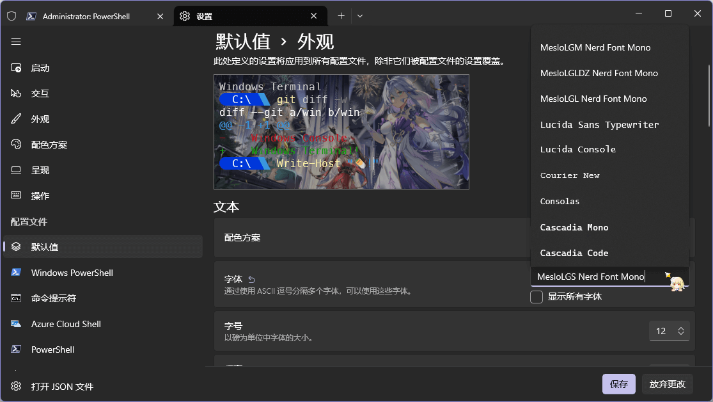Open the 启动 (Startup) settings page
The image size is (713, 402).
click(x=40, y=68)
